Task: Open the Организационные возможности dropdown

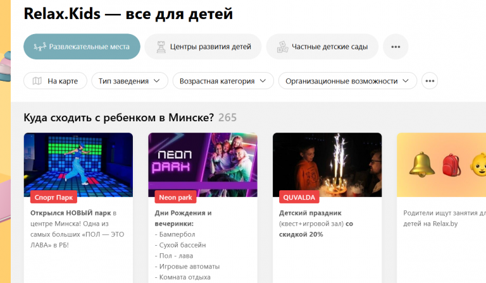Action: pos(347,81)
